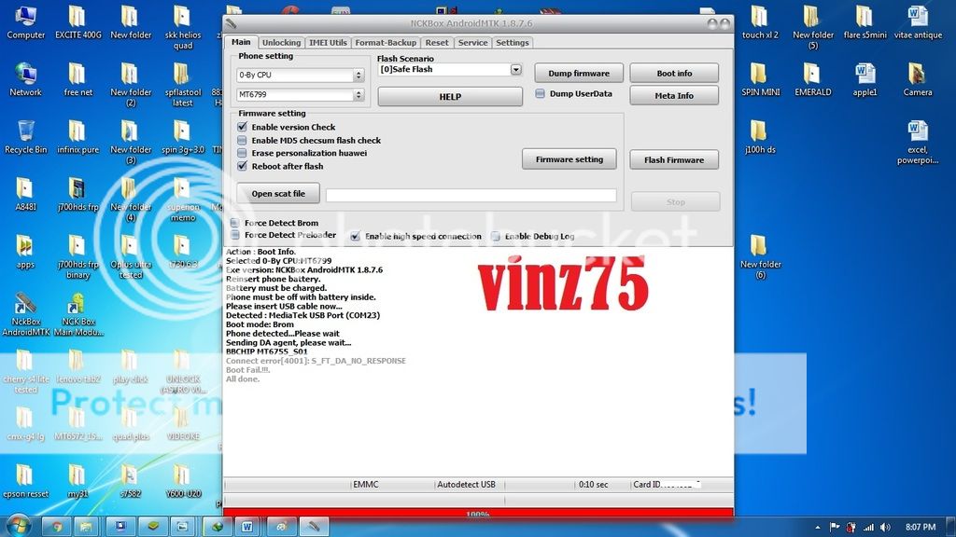This screenshot has height=537, width=956.
Task: Open the vitae antique Word document
Action: (917, 18)
